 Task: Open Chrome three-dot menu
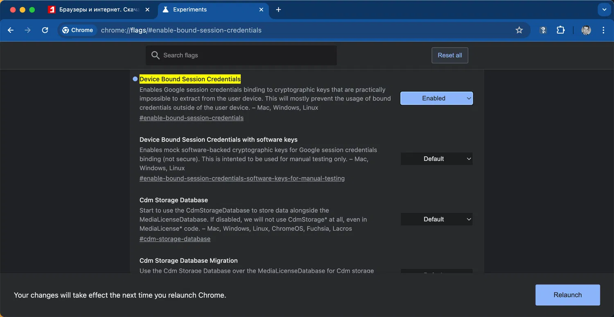pos(603,30)
